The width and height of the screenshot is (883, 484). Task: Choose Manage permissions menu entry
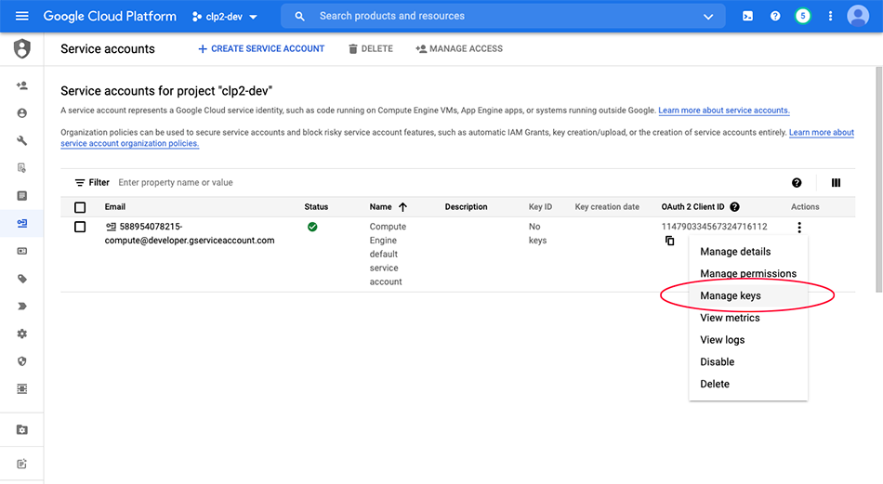point(747,273)
